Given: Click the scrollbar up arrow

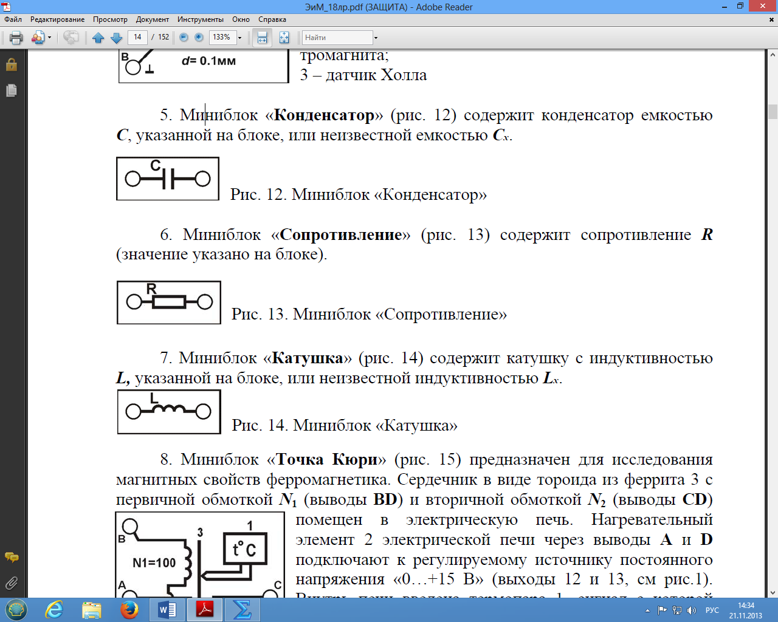Looking at the screenshot, I should 773,55.
